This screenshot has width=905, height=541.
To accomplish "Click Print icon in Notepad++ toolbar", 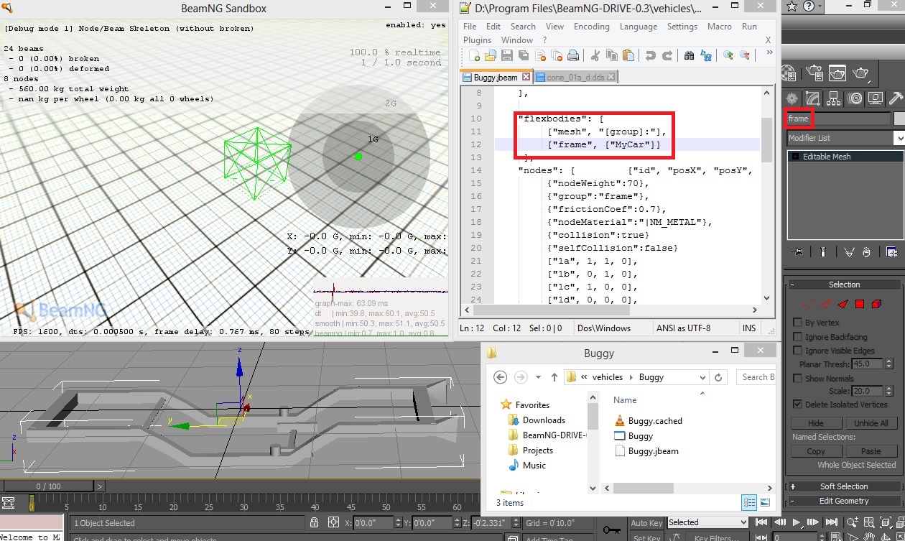I will pos(573,55).
